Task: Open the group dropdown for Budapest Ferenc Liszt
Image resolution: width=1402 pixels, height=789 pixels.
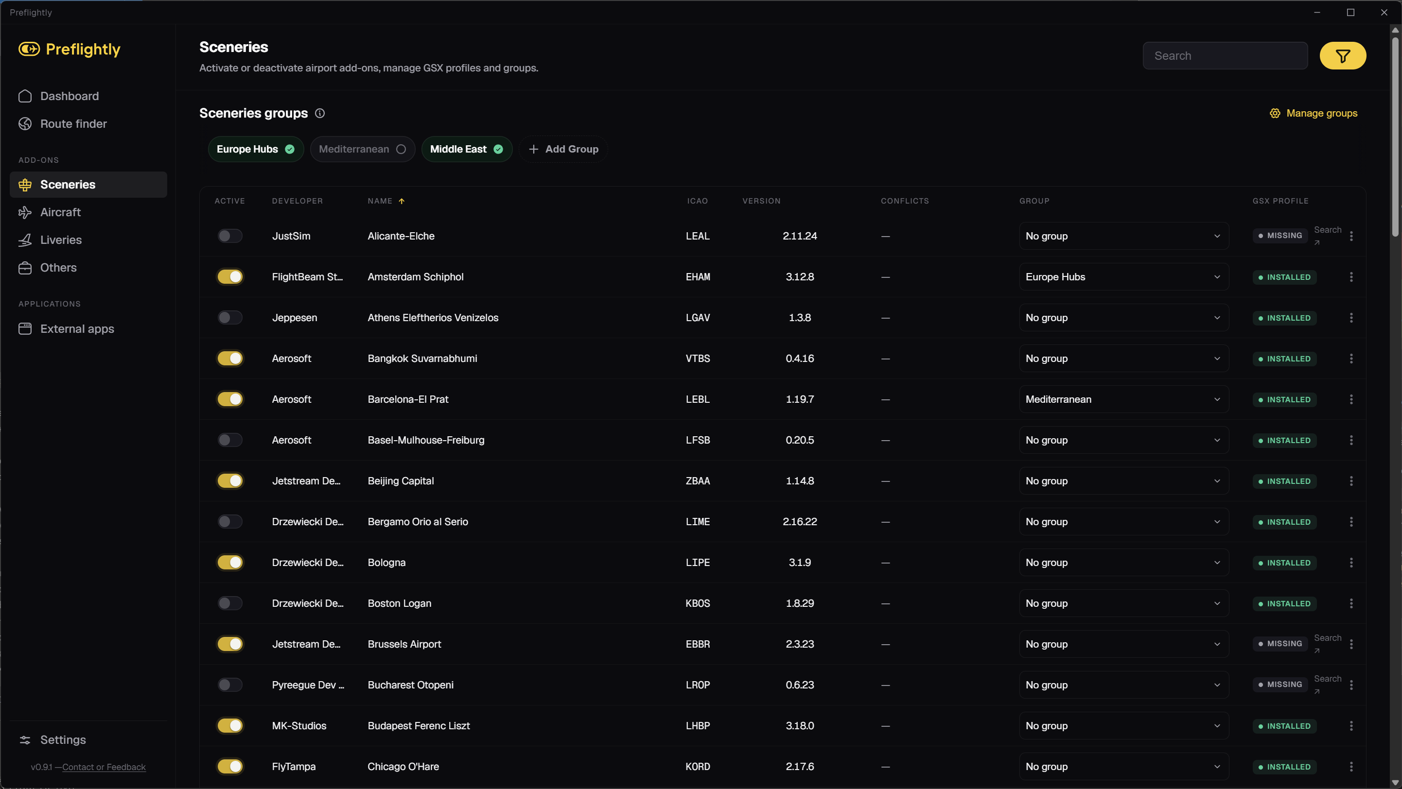Action: [x=1124, y=725]
